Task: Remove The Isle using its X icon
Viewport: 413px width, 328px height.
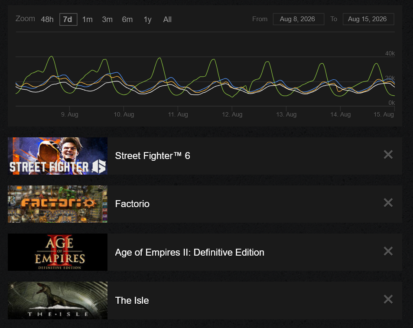Action: coord(388,299)
